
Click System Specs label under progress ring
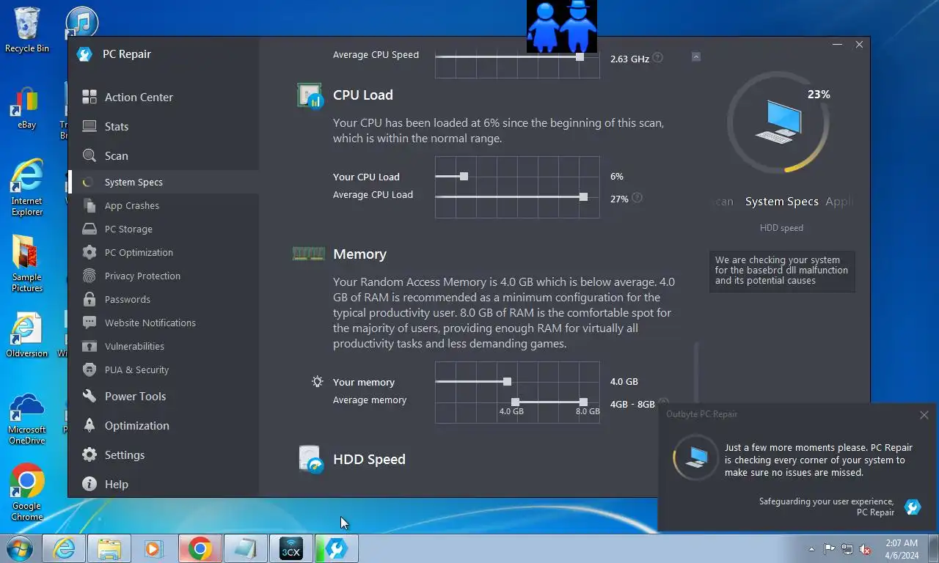click(x=781, y=202)
